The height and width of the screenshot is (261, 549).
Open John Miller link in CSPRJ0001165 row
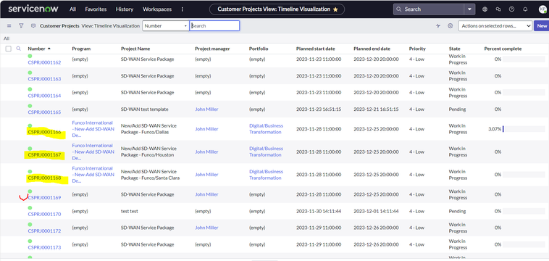206,109
